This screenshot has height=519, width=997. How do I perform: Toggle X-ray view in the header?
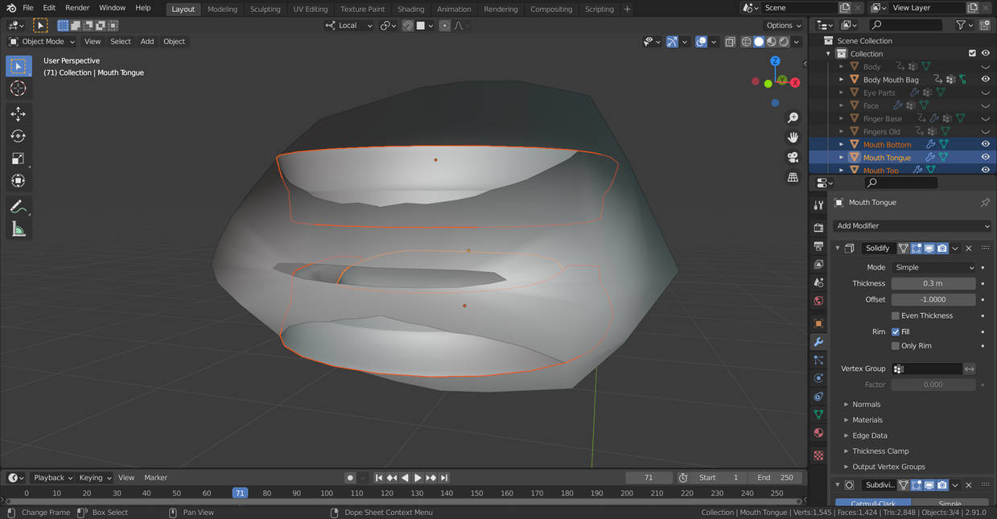[730, 42]
